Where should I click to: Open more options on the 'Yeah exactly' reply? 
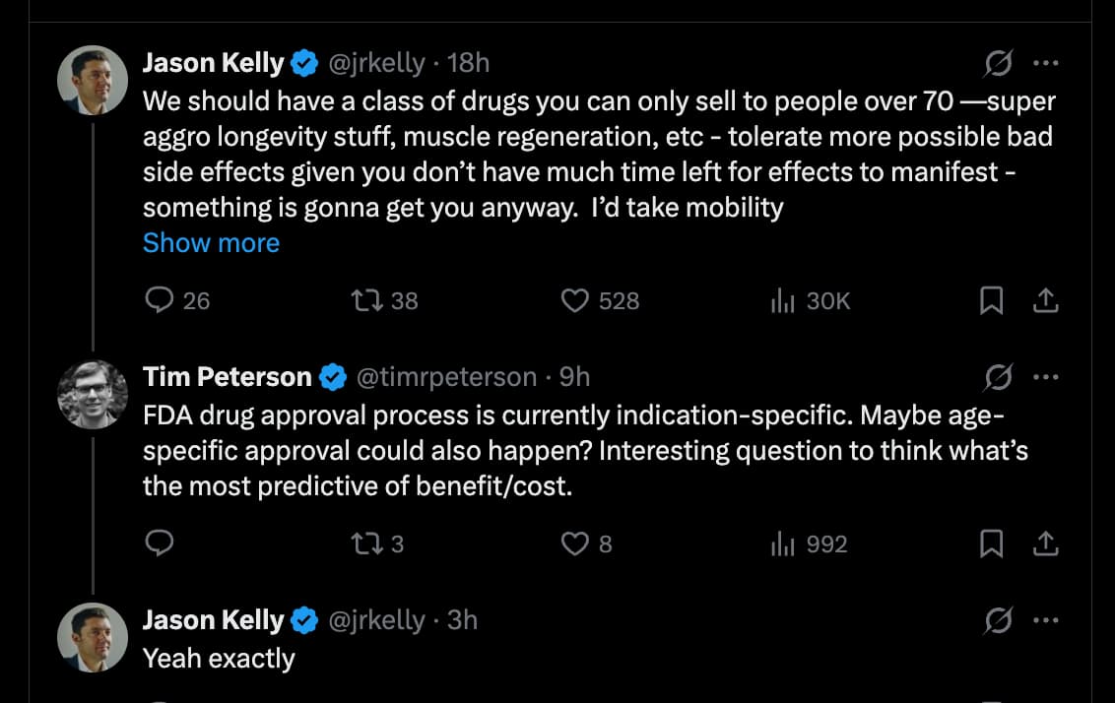pyautogui.click(x=1045, y=620)
